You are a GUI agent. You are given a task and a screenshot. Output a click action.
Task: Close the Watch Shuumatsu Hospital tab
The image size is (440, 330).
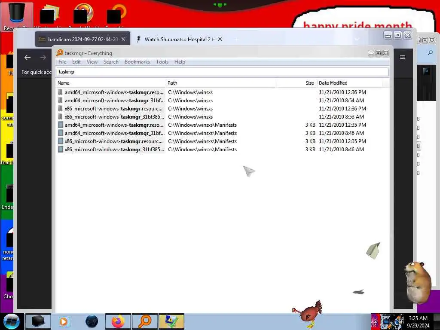(x=220, y=39)
